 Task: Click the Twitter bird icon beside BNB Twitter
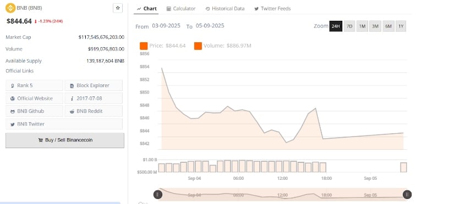pos(13,124)
